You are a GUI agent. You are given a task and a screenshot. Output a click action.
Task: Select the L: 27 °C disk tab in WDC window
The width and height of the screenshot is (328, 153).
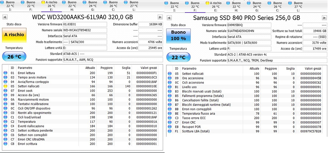(x=134, y=6)
